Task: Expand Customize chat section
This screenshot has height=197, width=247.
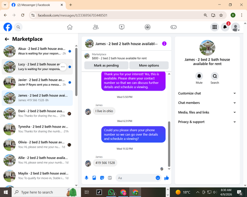Action: [207, 93]
